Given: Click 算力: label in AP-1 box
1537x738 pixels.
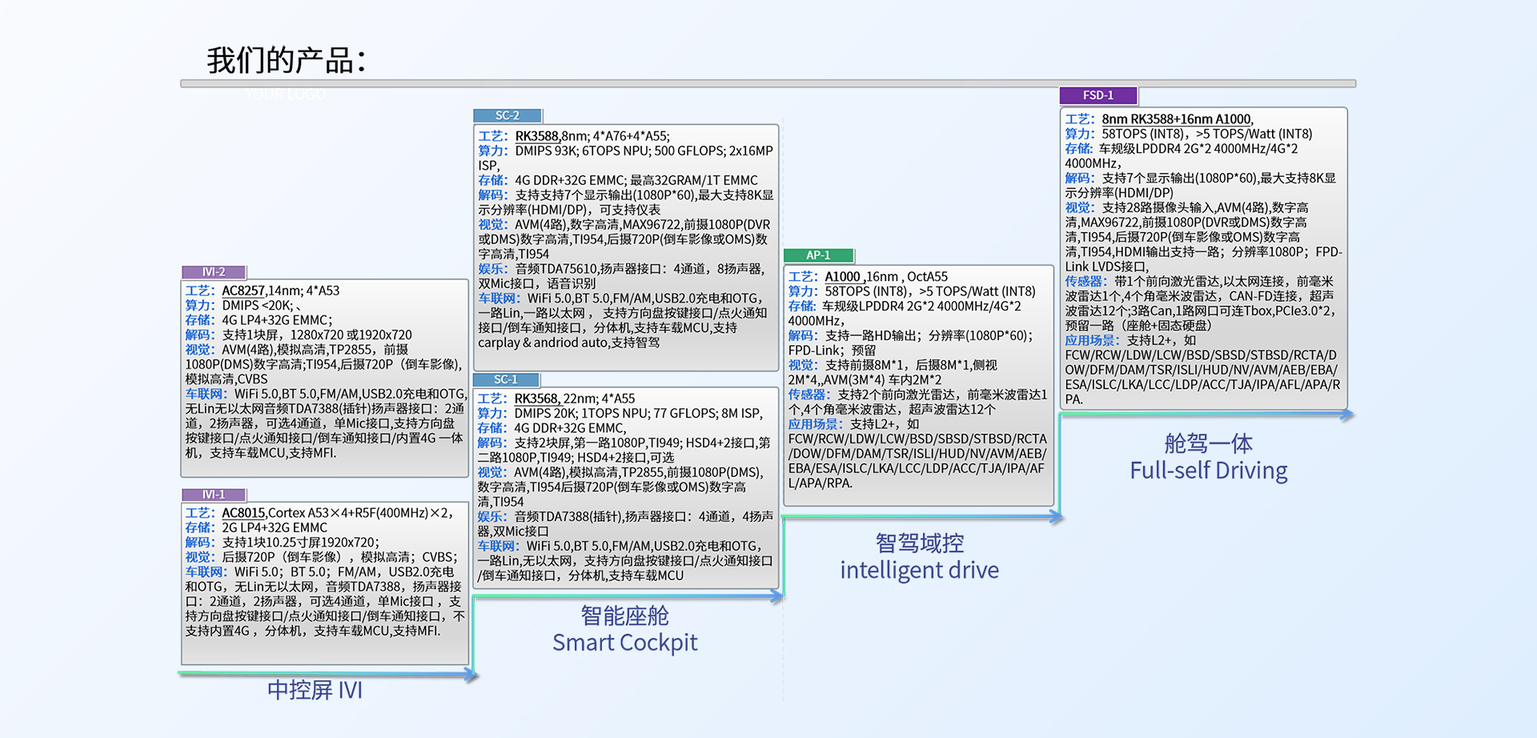Looking at the screenshot, I should point(803,291).
